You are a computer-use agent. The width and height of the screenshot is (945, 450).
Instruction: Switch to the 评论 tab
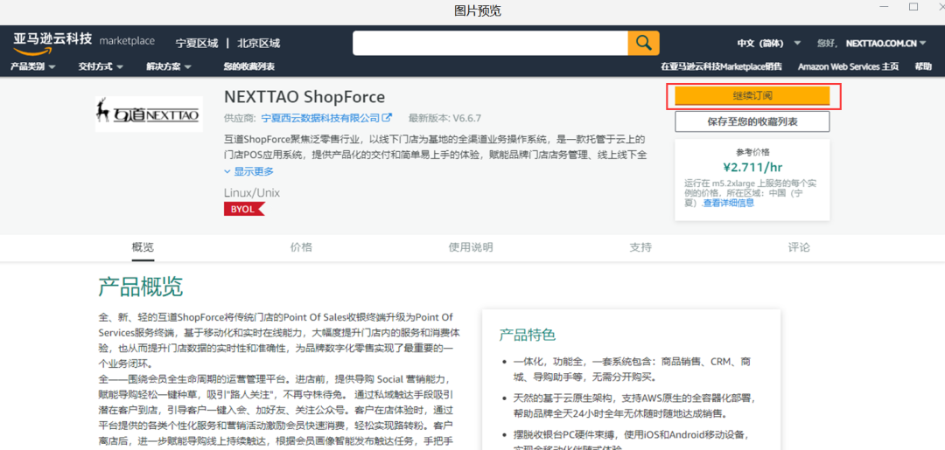pos(799,247)
